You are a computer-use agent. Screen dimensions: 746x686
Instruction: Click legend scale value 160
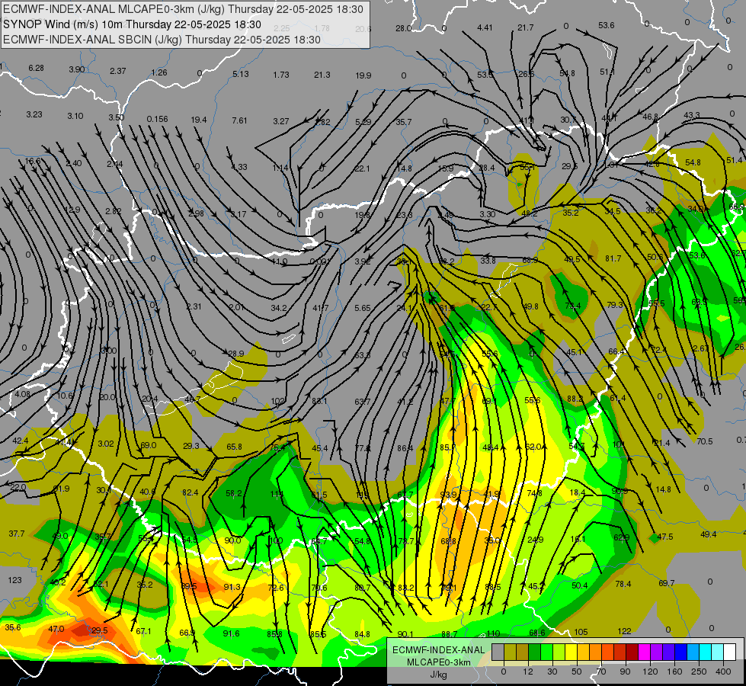[674, 672]
